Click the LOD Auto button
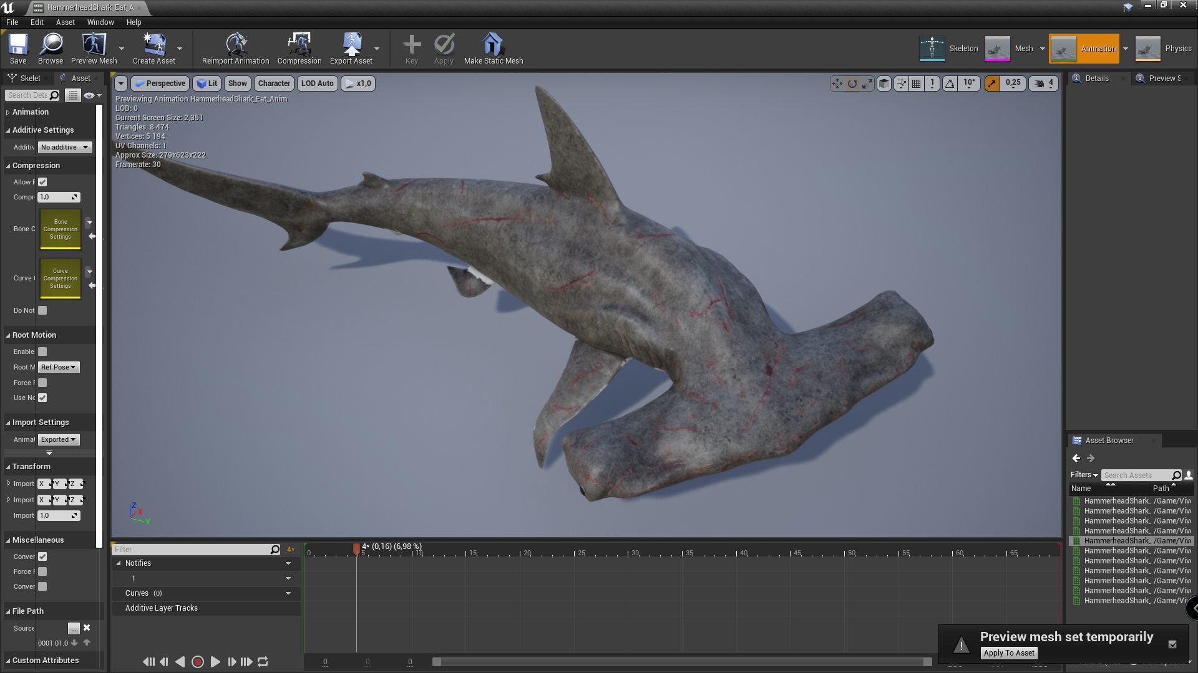 point(317,84)
